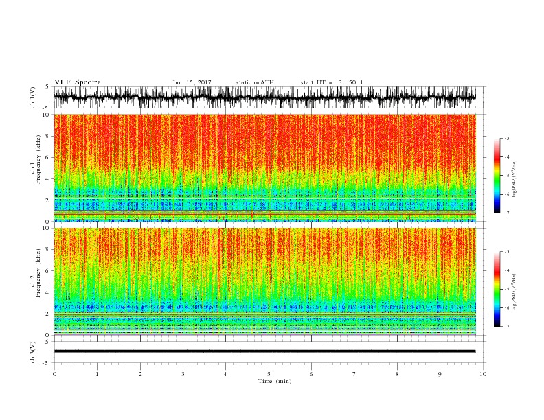This screenshot has height=420, width=544.
Task: Click time axis tick label 5
Action: (x=269, y=374)
